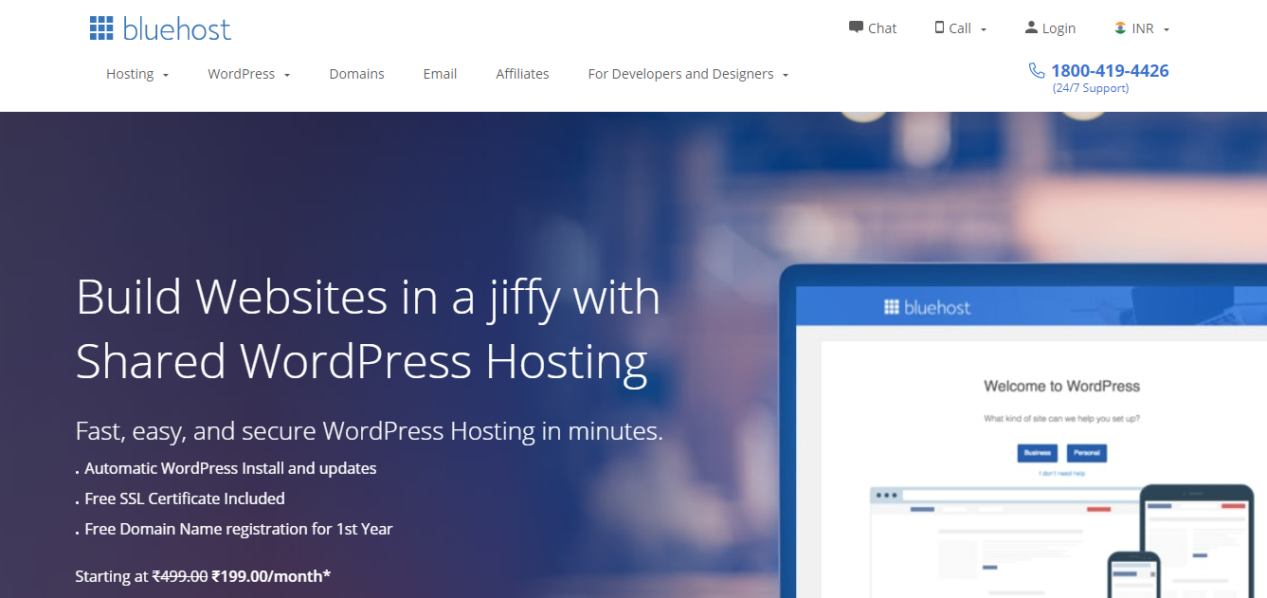
Task: Open the Call dropdown arrow
Action: 984,29
